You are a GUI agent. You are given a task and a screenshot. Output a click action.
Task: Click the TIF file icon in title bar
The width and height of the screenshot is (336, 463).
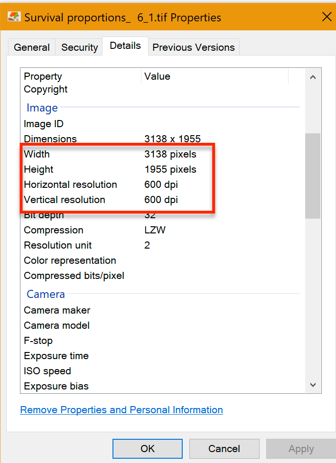[x=14, y=16]
